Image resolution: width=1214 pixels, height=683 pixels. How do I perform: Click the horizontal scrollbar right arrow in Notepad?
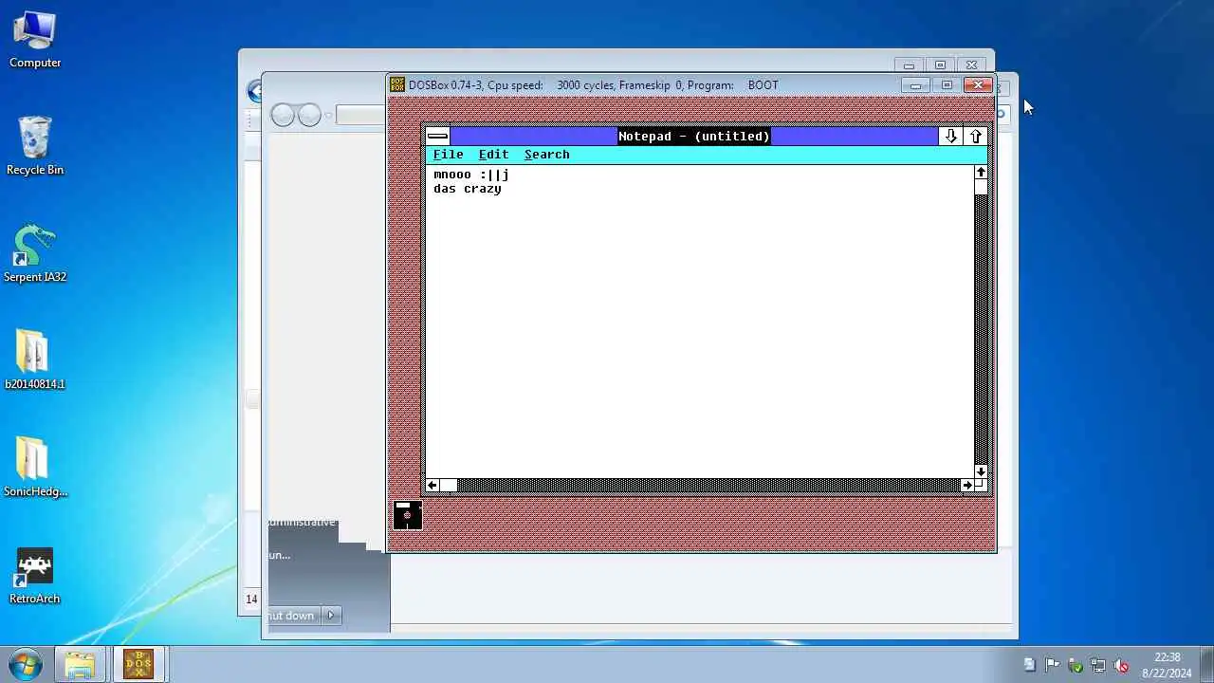pyautogui.click(x=966, y=485)
